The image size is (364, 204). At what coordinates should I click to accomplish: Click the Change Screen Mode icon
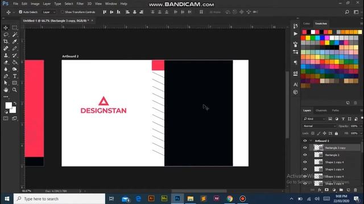tap(14, 118)
